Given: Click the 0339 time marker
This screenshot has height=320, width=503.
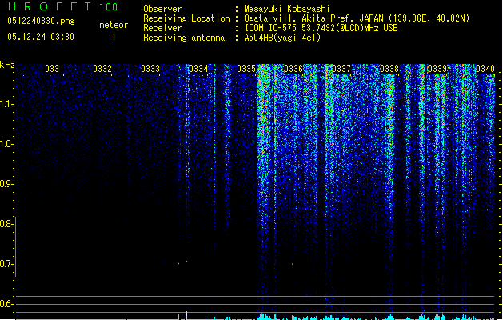Looking at the screenshot, I should [x=437, y=69].
